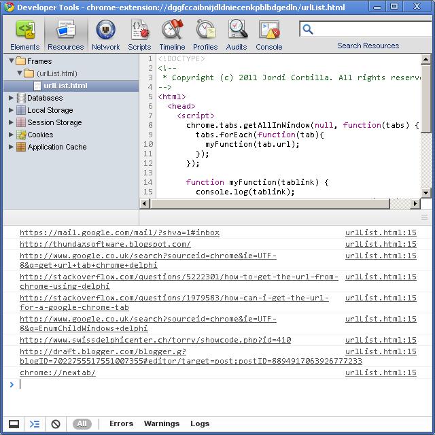Click the Session Storage grid icon
The image size is (435, 435).
tap(21, 122)
